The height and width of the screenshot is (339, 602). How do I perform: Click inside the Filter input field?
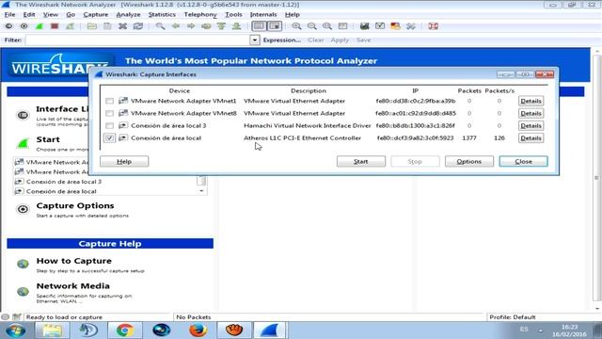pyautogui.click(x=137, y=40)
